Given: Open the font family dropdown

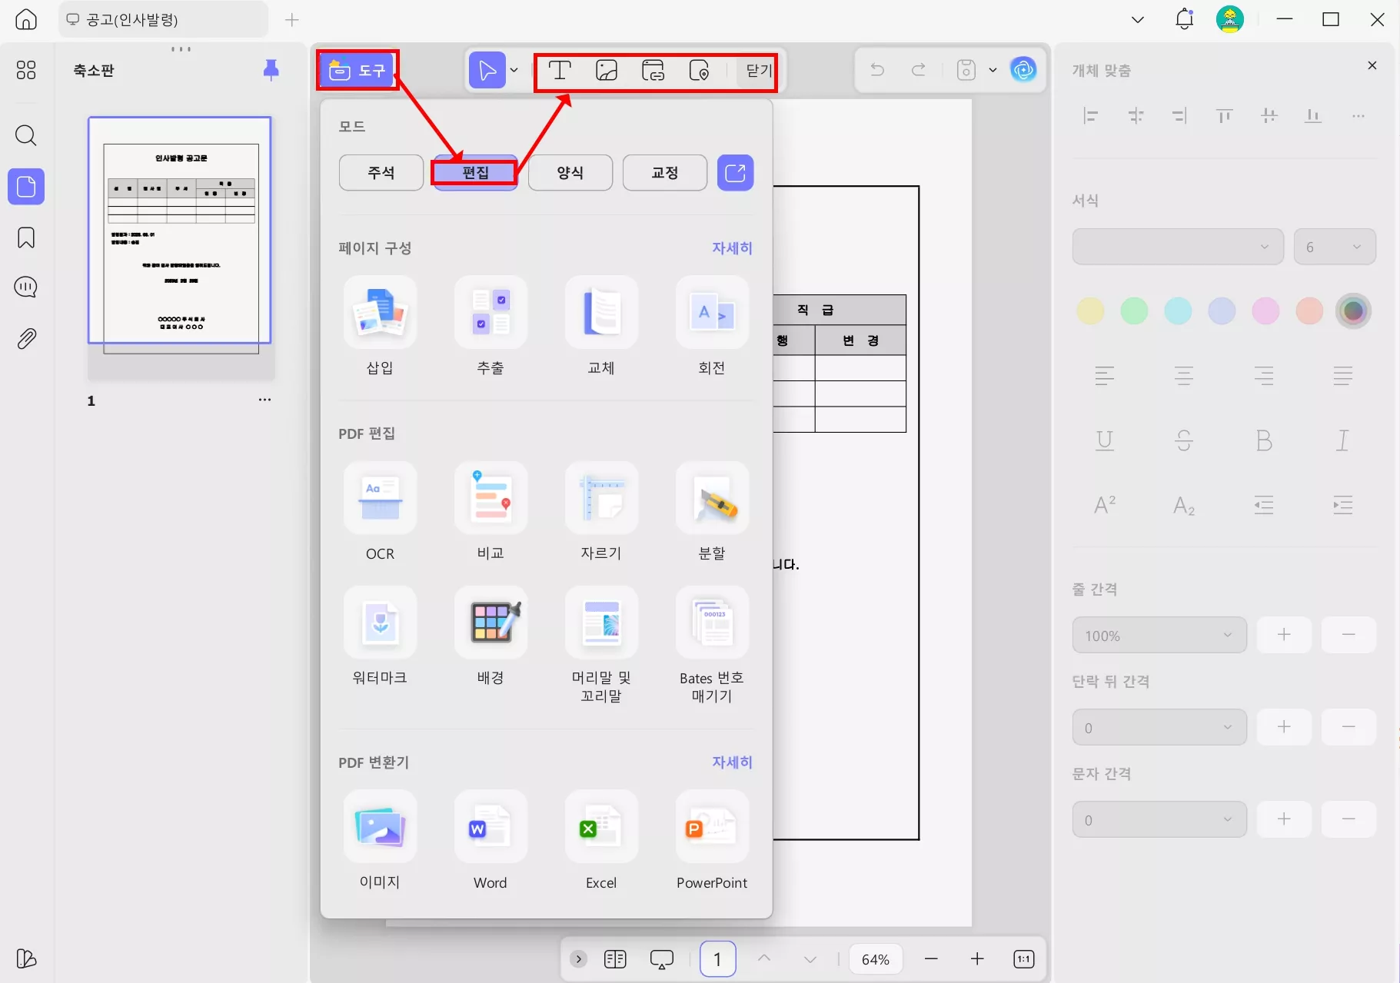Looking at the screenshot, I should click(x=1178, y=247).
